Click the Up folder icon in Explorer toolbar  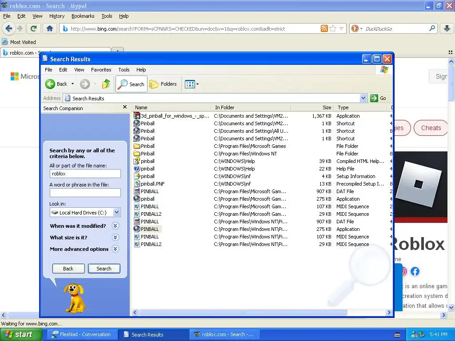pyautogui.click(x=106, y=84)
